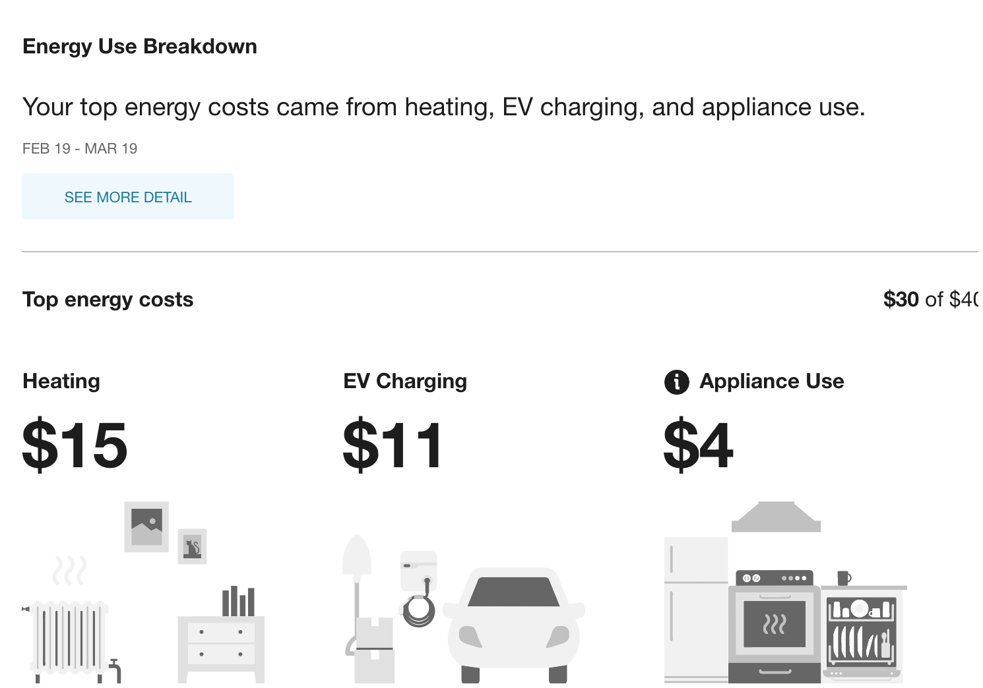Click the range hood illustration
The height and width of the screenshot is (688, 983).
point(776,517)
